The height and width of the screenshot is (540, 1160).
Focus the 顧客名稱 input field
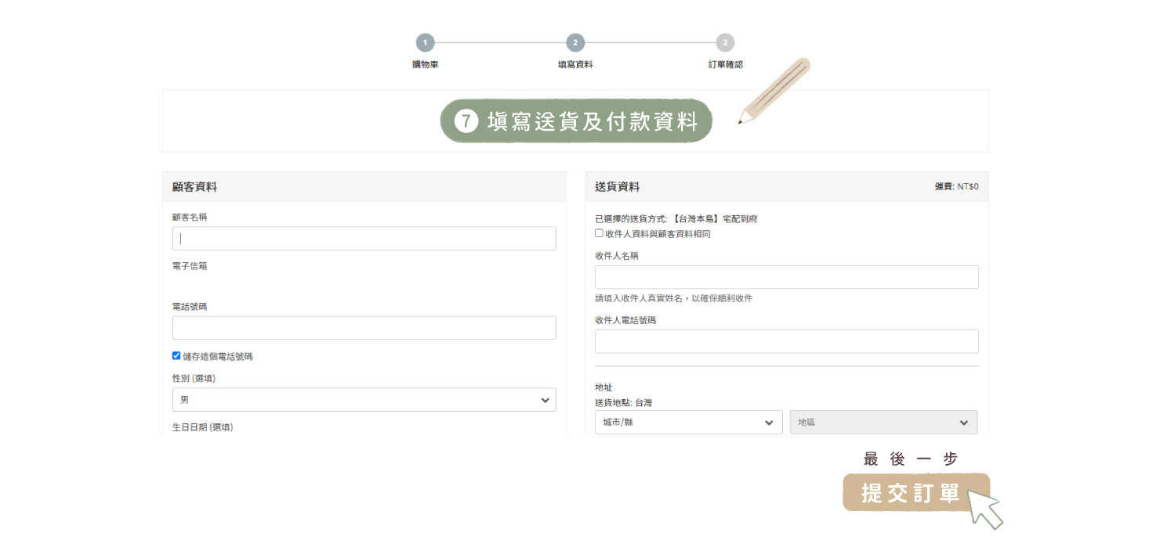coord(364,239)
